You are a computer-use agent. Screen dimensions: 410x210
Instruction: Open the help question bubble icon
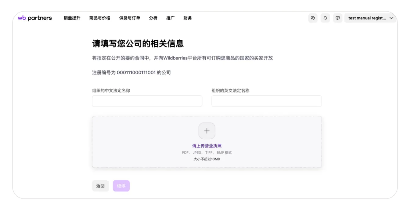click(x=337, y=18)
